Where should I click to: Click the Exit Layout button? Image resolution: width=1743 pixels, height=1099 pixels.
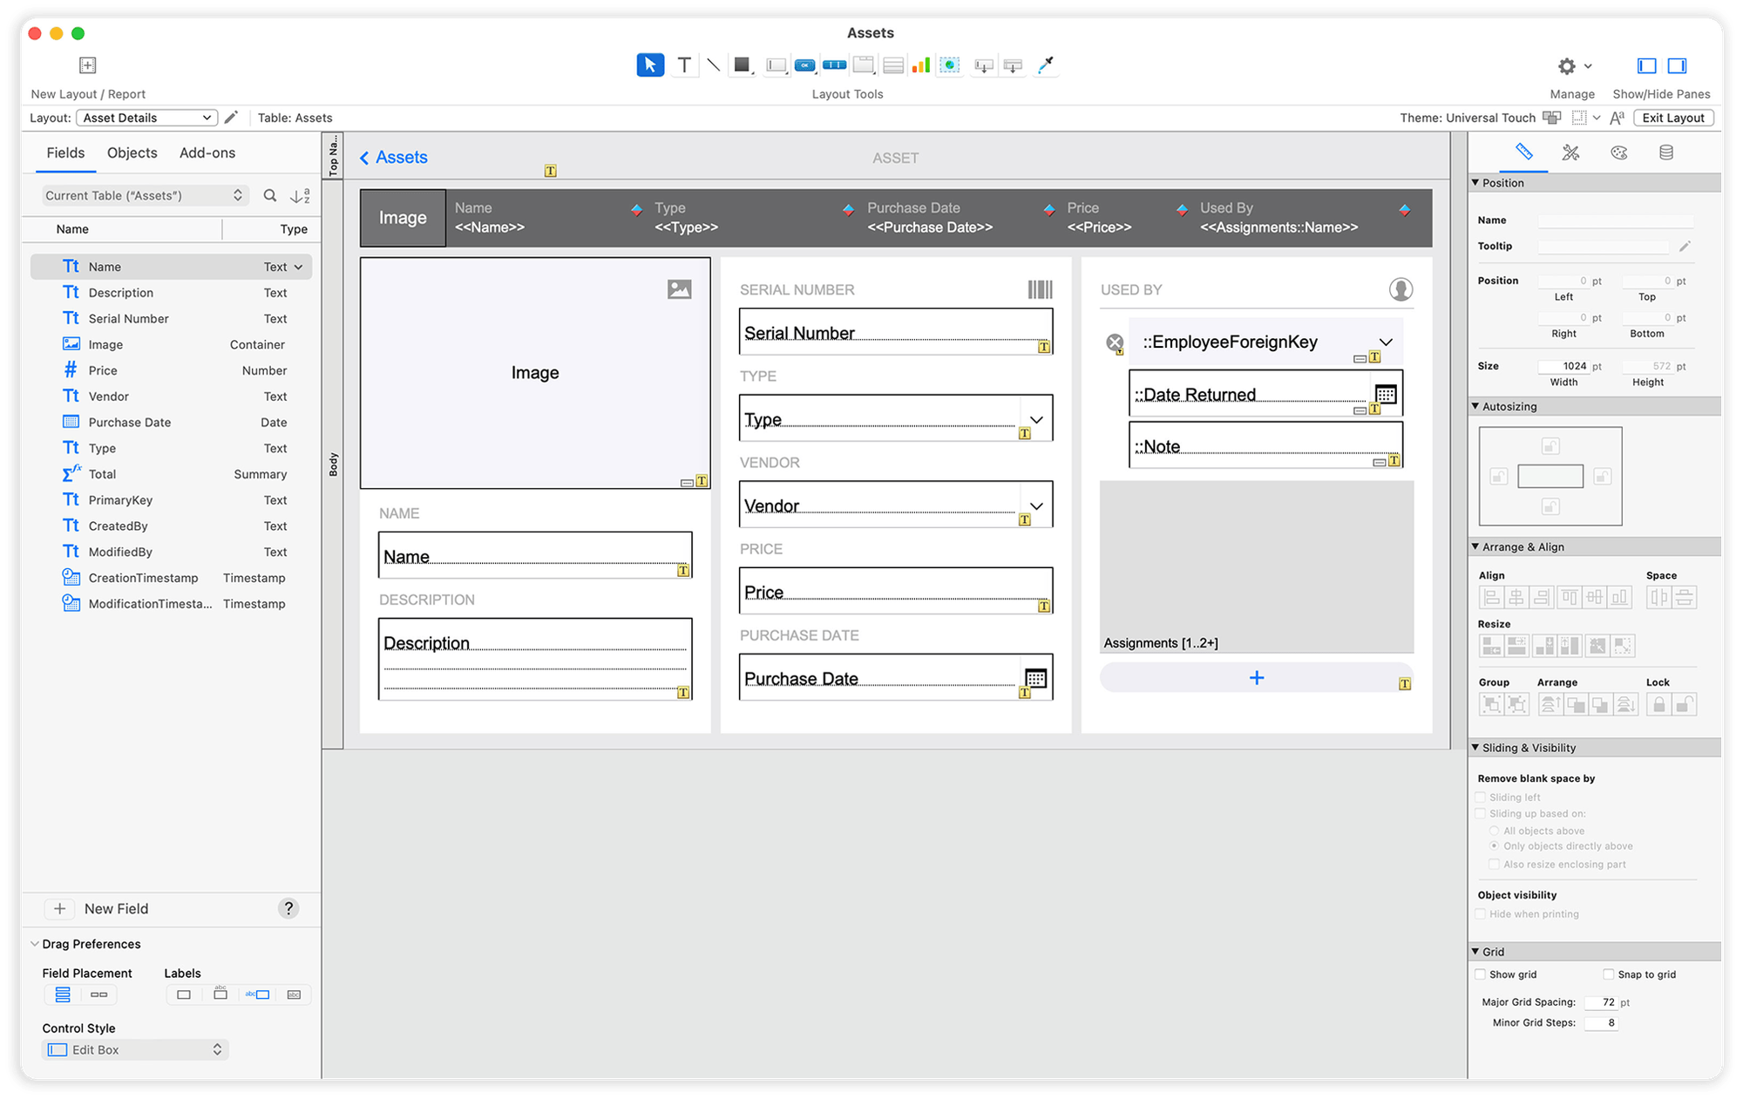tap(1672, 117)
